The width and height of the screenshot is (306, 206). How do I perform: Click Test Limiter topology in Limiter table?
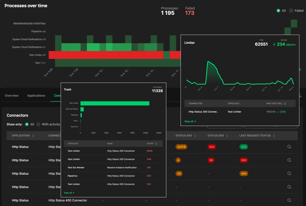pos(234,112)
